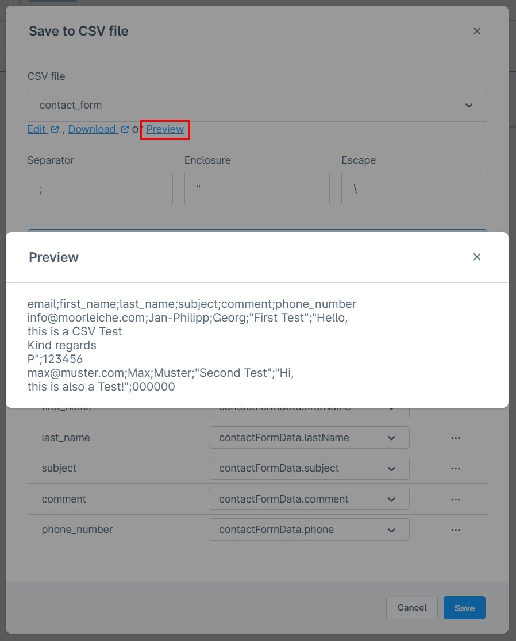This screenshot has height=641, width=516.
Task: Close the Save to CSV file dialog
Action: [x=477, y=31]
